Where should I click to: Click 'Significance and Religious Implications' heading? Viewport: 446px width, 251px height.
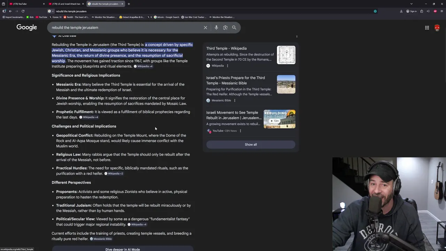86,75
